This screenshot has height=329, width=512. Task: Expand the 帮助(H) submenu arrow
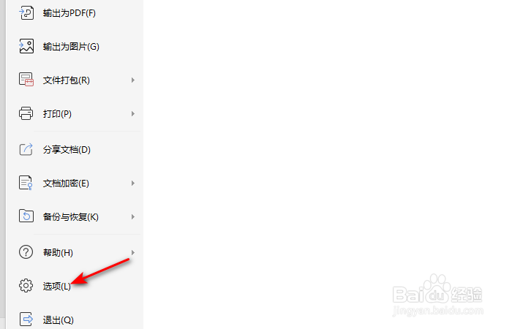point(133,252)
